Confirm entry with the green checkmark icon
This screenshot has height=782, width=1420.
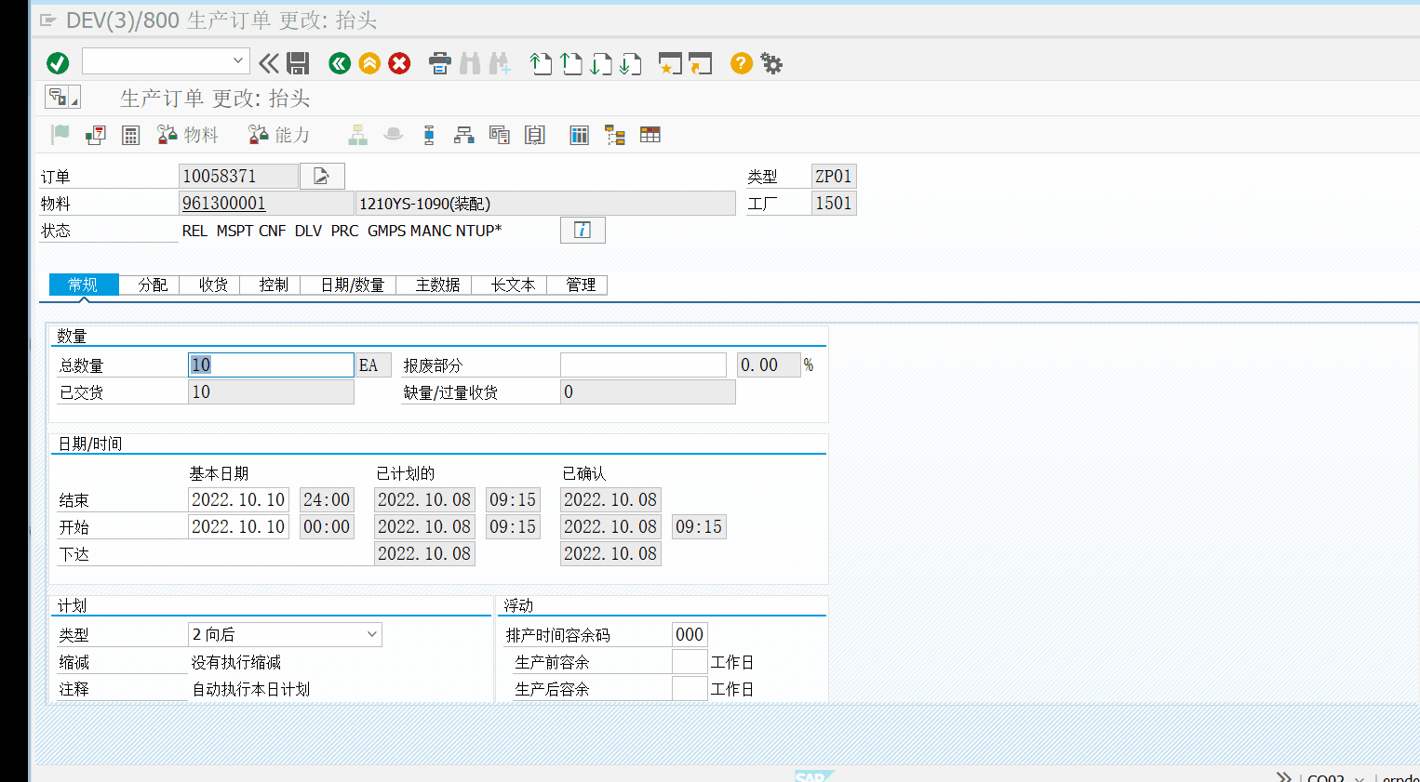(x=58, y=63)
